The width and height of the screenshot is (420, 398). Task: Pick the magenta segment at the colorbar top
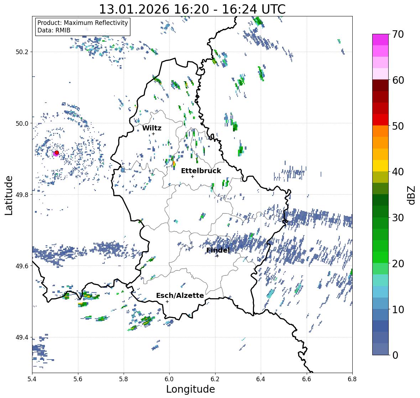(380, 40)
